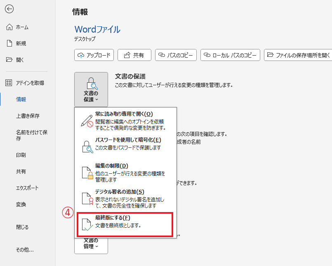Click the ribbon document icon for デジタル署名の追加
The image size is (332, 266).
pos(87,198)
